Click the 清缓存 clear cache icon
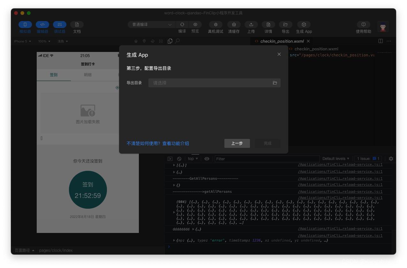 (234, 25)
